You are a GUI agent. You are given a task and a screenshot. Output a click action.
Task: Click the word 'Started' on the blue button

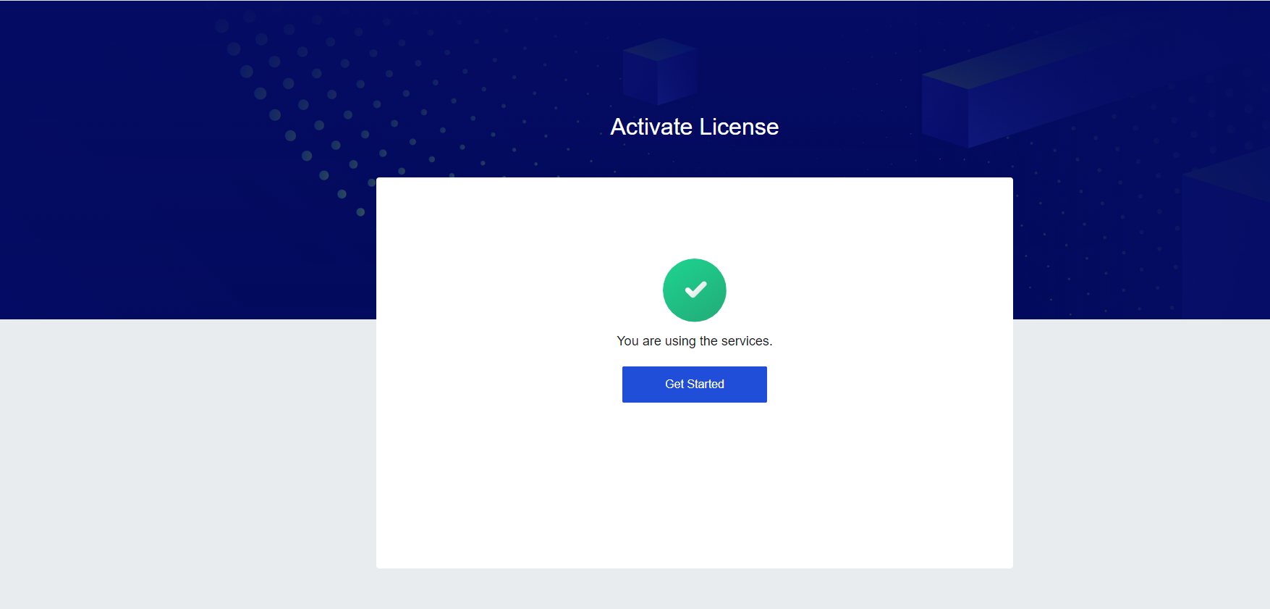[x=706, y=384]
